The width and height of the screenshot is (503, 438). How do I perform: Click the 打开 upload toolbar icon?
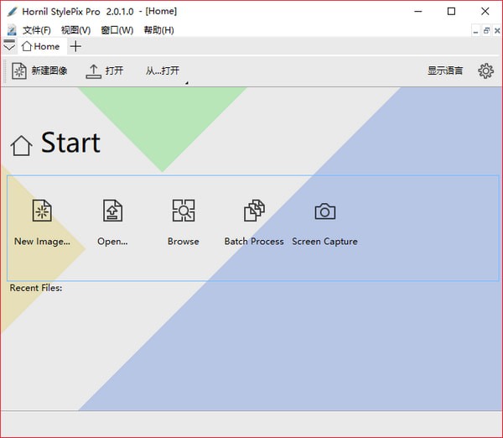pos(94,70)
